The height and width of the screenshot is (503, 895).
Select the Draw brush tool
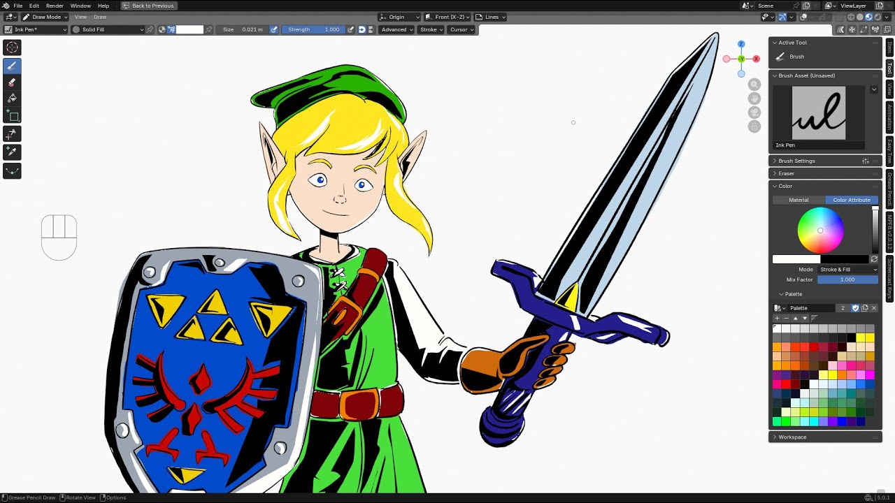[x=12, y=66]
